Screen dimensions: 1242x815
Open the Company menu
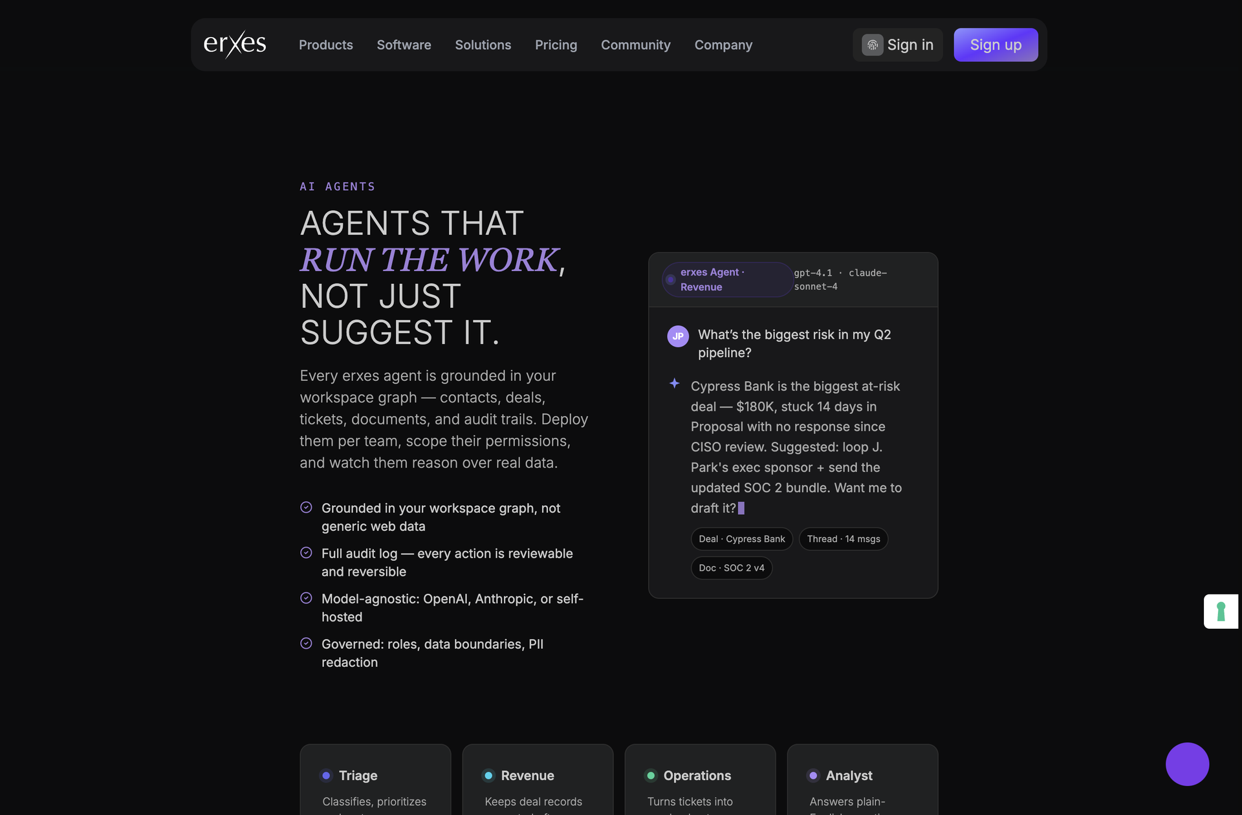[724, 45]
